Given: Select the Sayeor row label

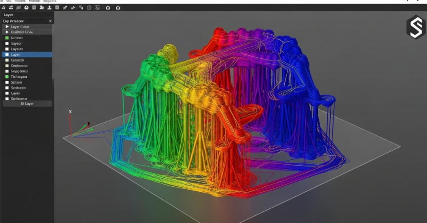Looking at the screenshot, I should (x=16, y=43).
